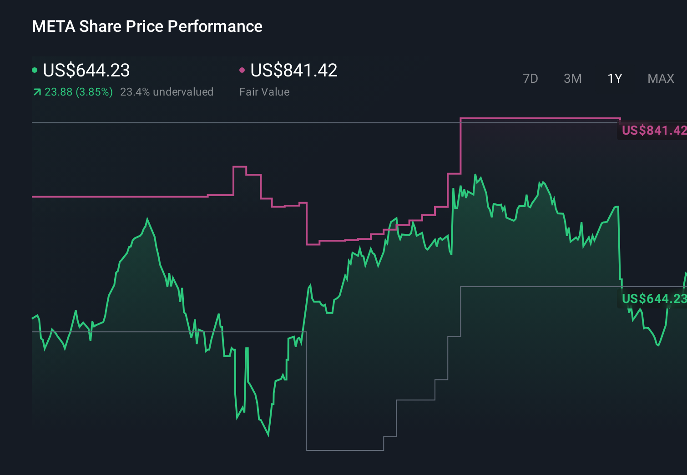Click the green share price legend dot

tap(35, 71)
